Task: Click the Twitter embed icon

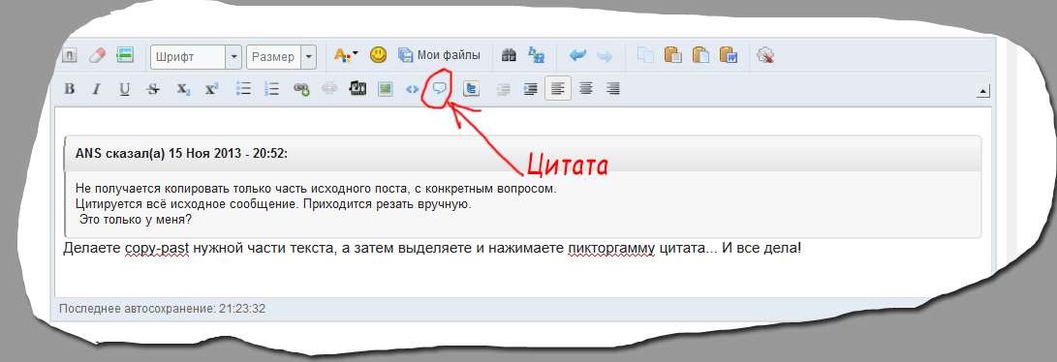Action: pos(472,89)
